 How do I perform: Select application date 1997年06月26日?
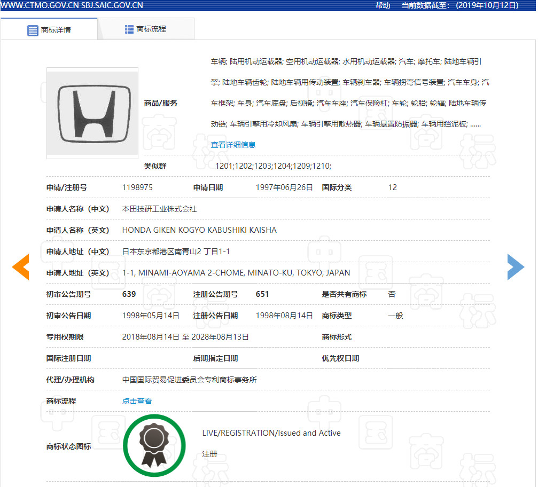coord(284,187)
